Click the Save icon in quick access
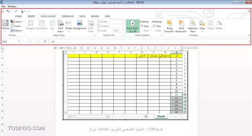Image resolution: width=252 pixels, height=136 pixels. 2,11
